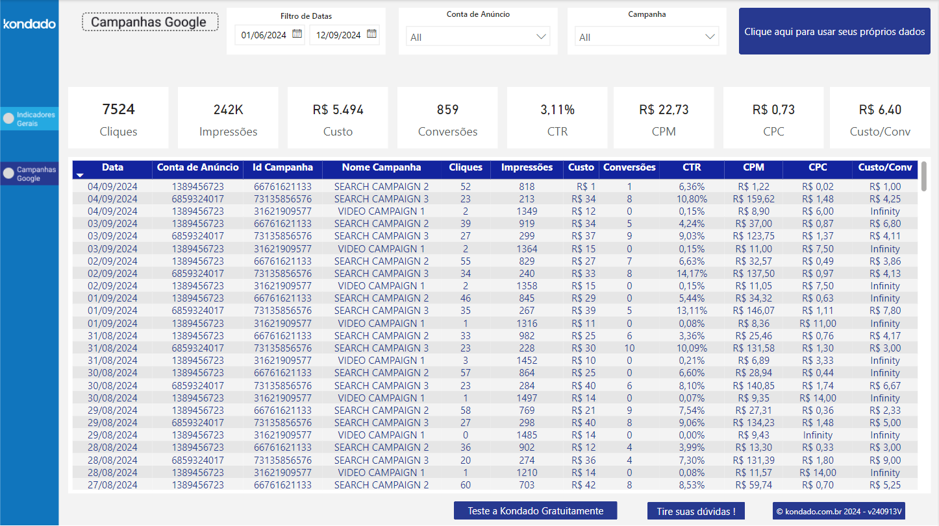
Task: Click the sort arrow under the Data header
Action: point(81,176)
